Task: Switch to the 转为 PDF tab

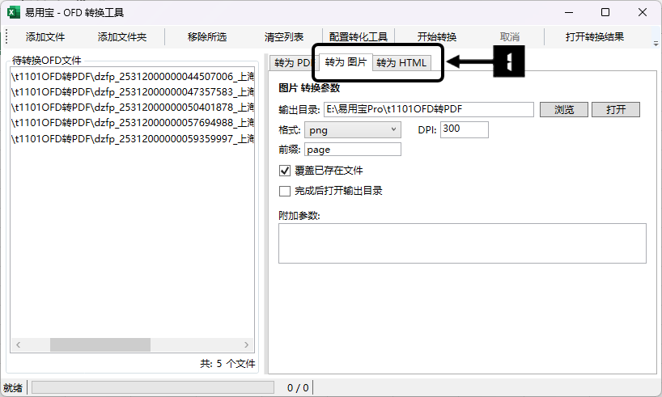Action: tap(291, 63)
